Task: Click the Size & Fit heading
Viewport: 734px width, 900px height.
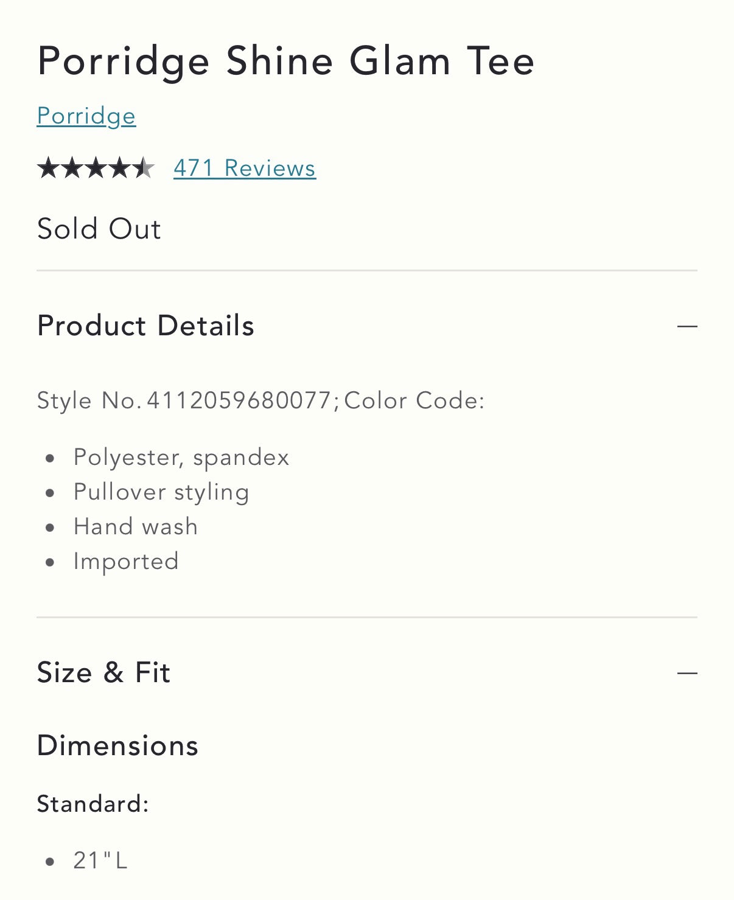Action: [x=103, y=672]
